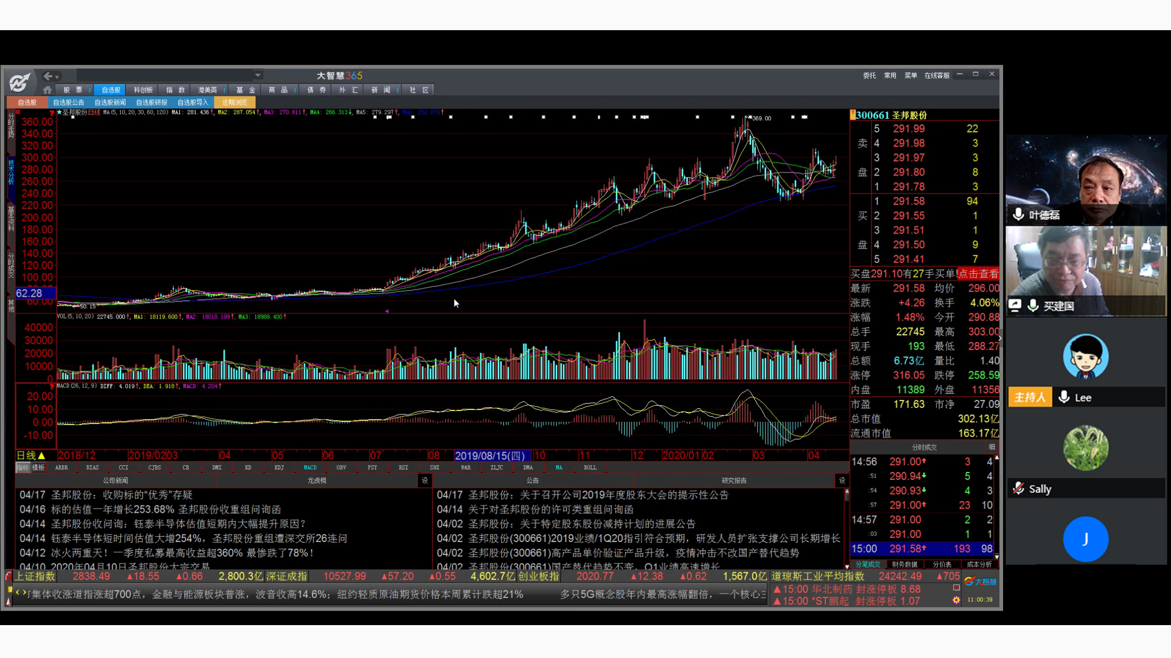Image resolution: width=1171 pixels, height=658 pixels.
Task: Click the red 点击查看 button
Action: (978, 274)
